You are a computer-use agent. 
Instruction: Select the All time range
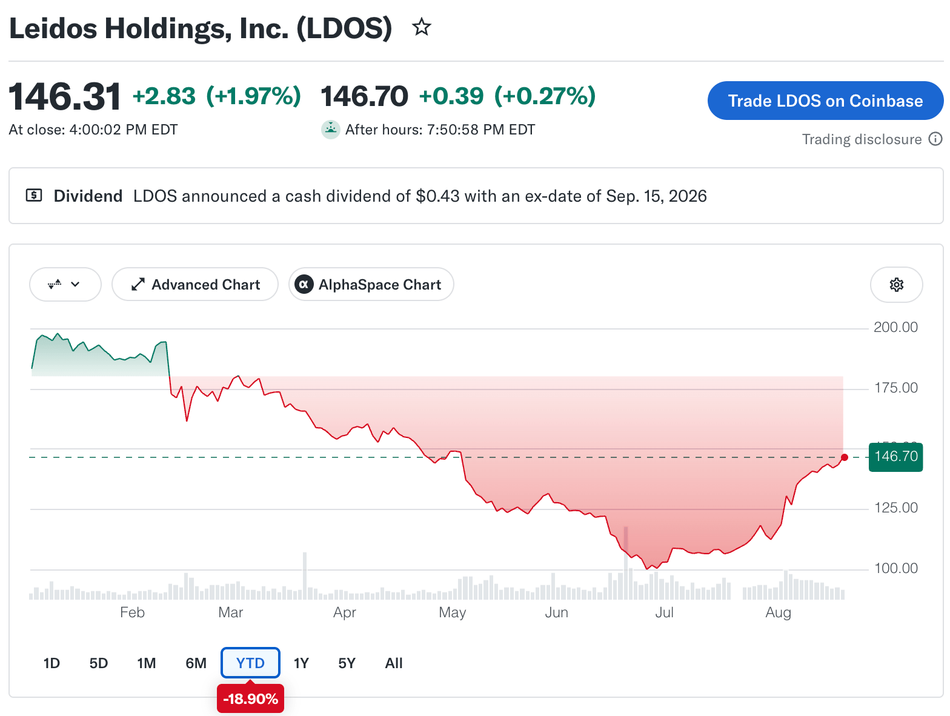coord(394,663)
